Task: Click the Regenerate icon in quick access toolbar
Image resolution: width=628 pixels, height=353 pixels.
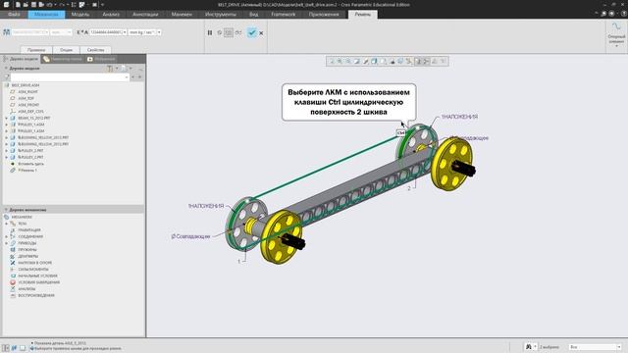Action: (74, 4)
